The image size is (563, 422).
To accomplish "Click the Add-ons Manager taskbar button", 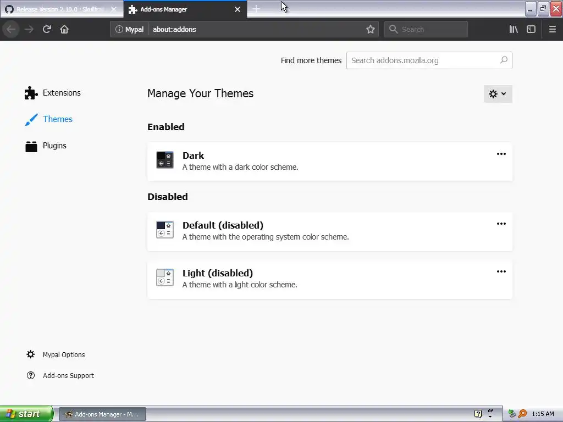I will pyautogui.click(x=102, y=414).
